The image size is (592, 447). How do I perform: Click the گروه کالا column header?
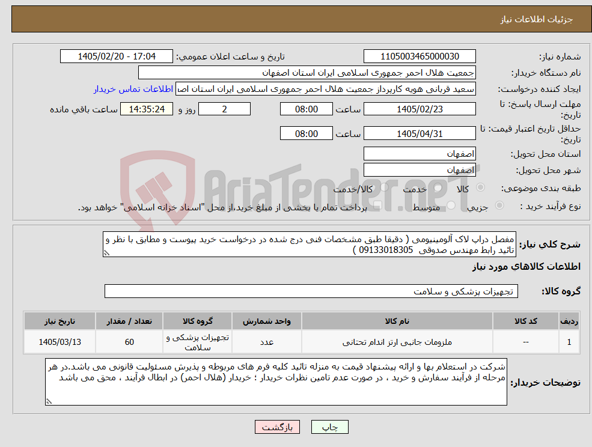tap(198, 321)
